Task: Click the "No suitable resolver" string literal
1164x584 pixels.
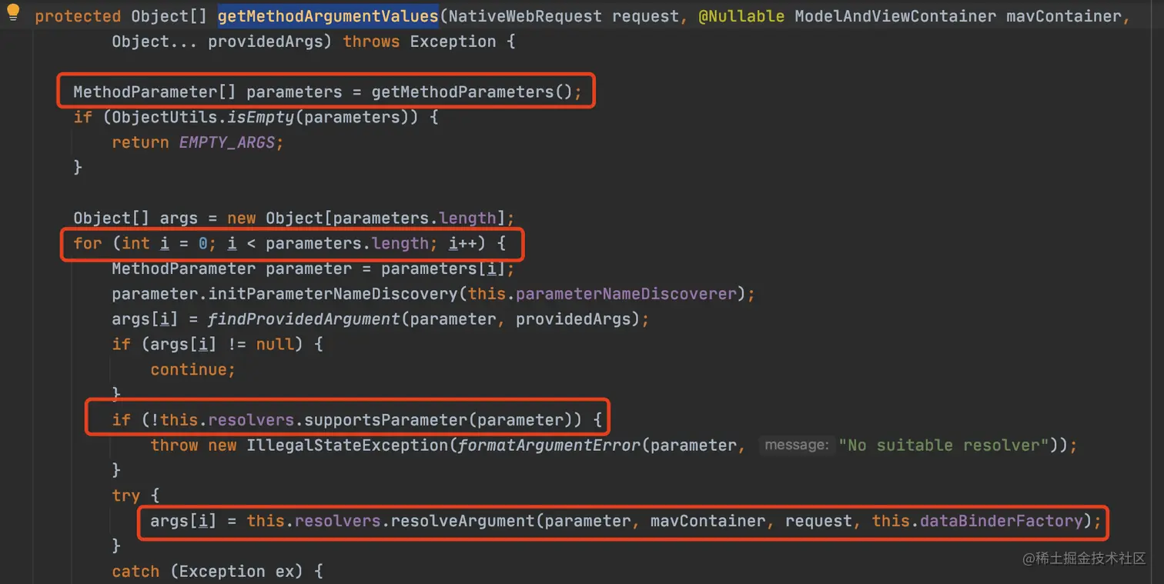Action: 943,446
